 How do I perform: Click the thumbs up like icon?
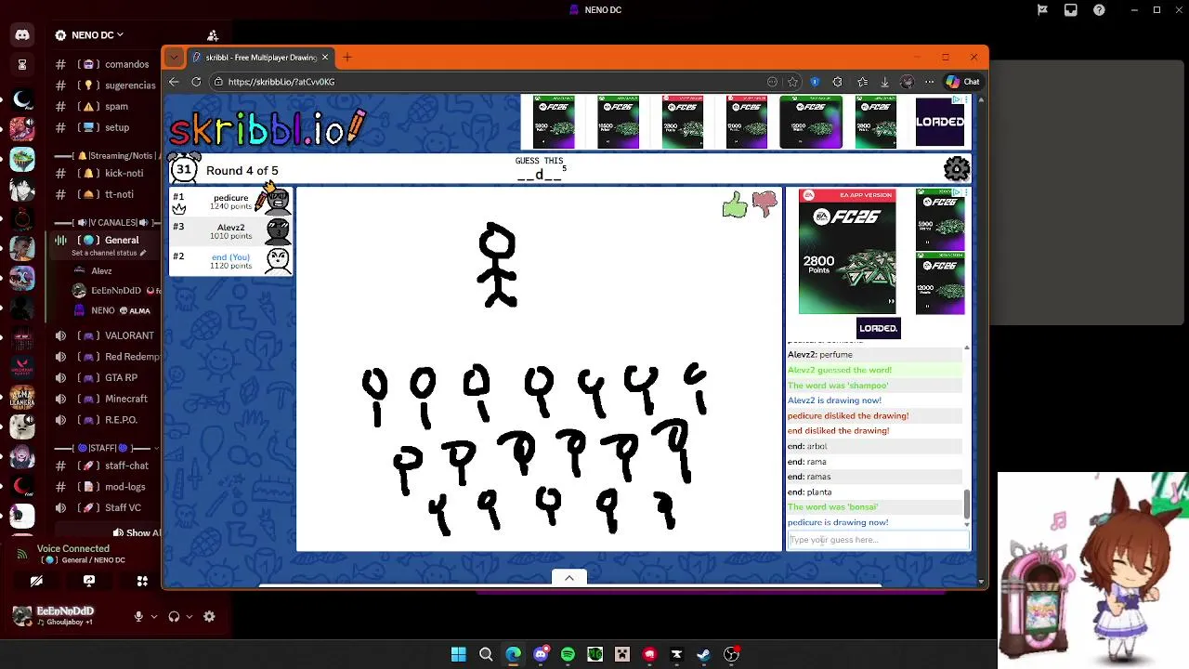(734, 205)
